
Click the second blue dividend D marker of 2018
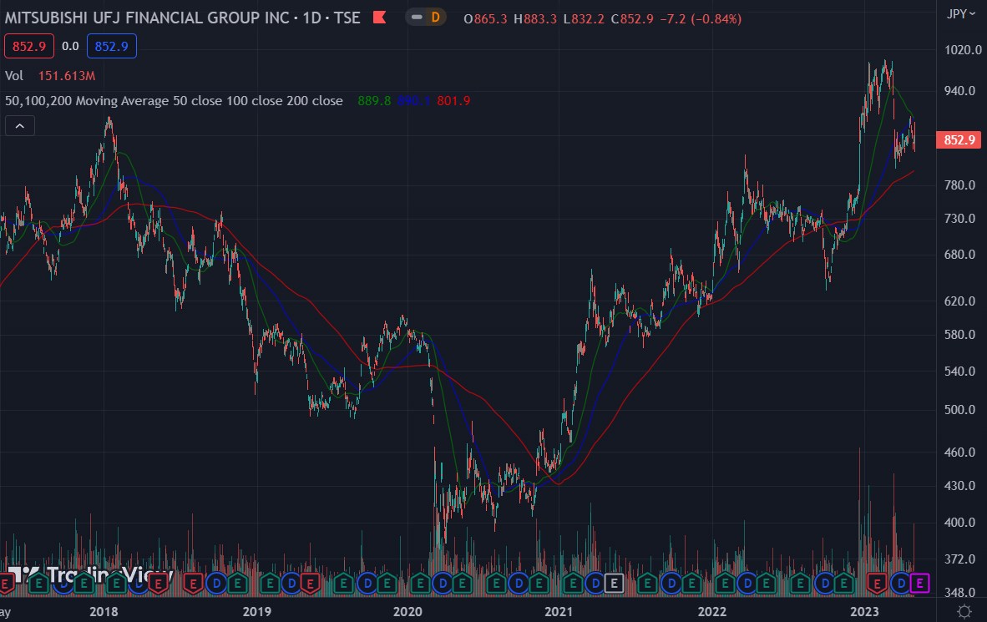217,584
